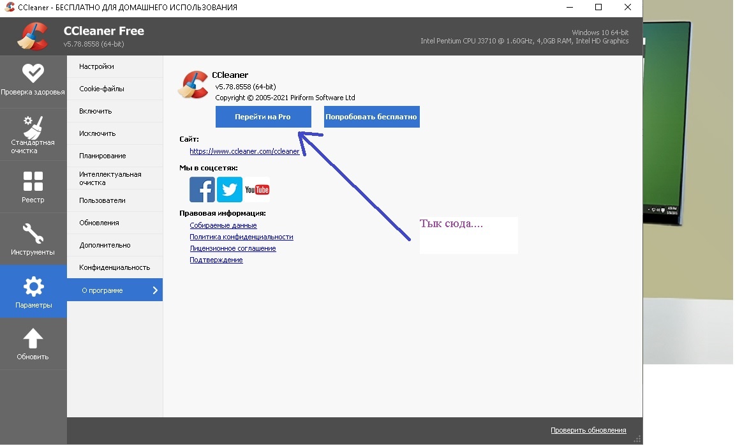Open the Лицензионное соглашение link
Viewport: 735px width, 446px height.
click(232, 248)
